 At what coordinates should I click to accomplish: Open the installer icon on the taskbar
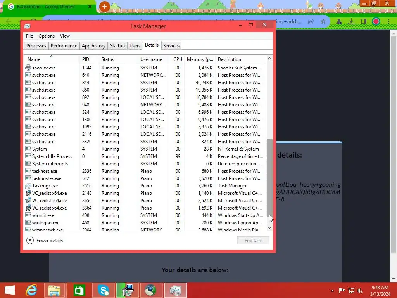(128, 290)
